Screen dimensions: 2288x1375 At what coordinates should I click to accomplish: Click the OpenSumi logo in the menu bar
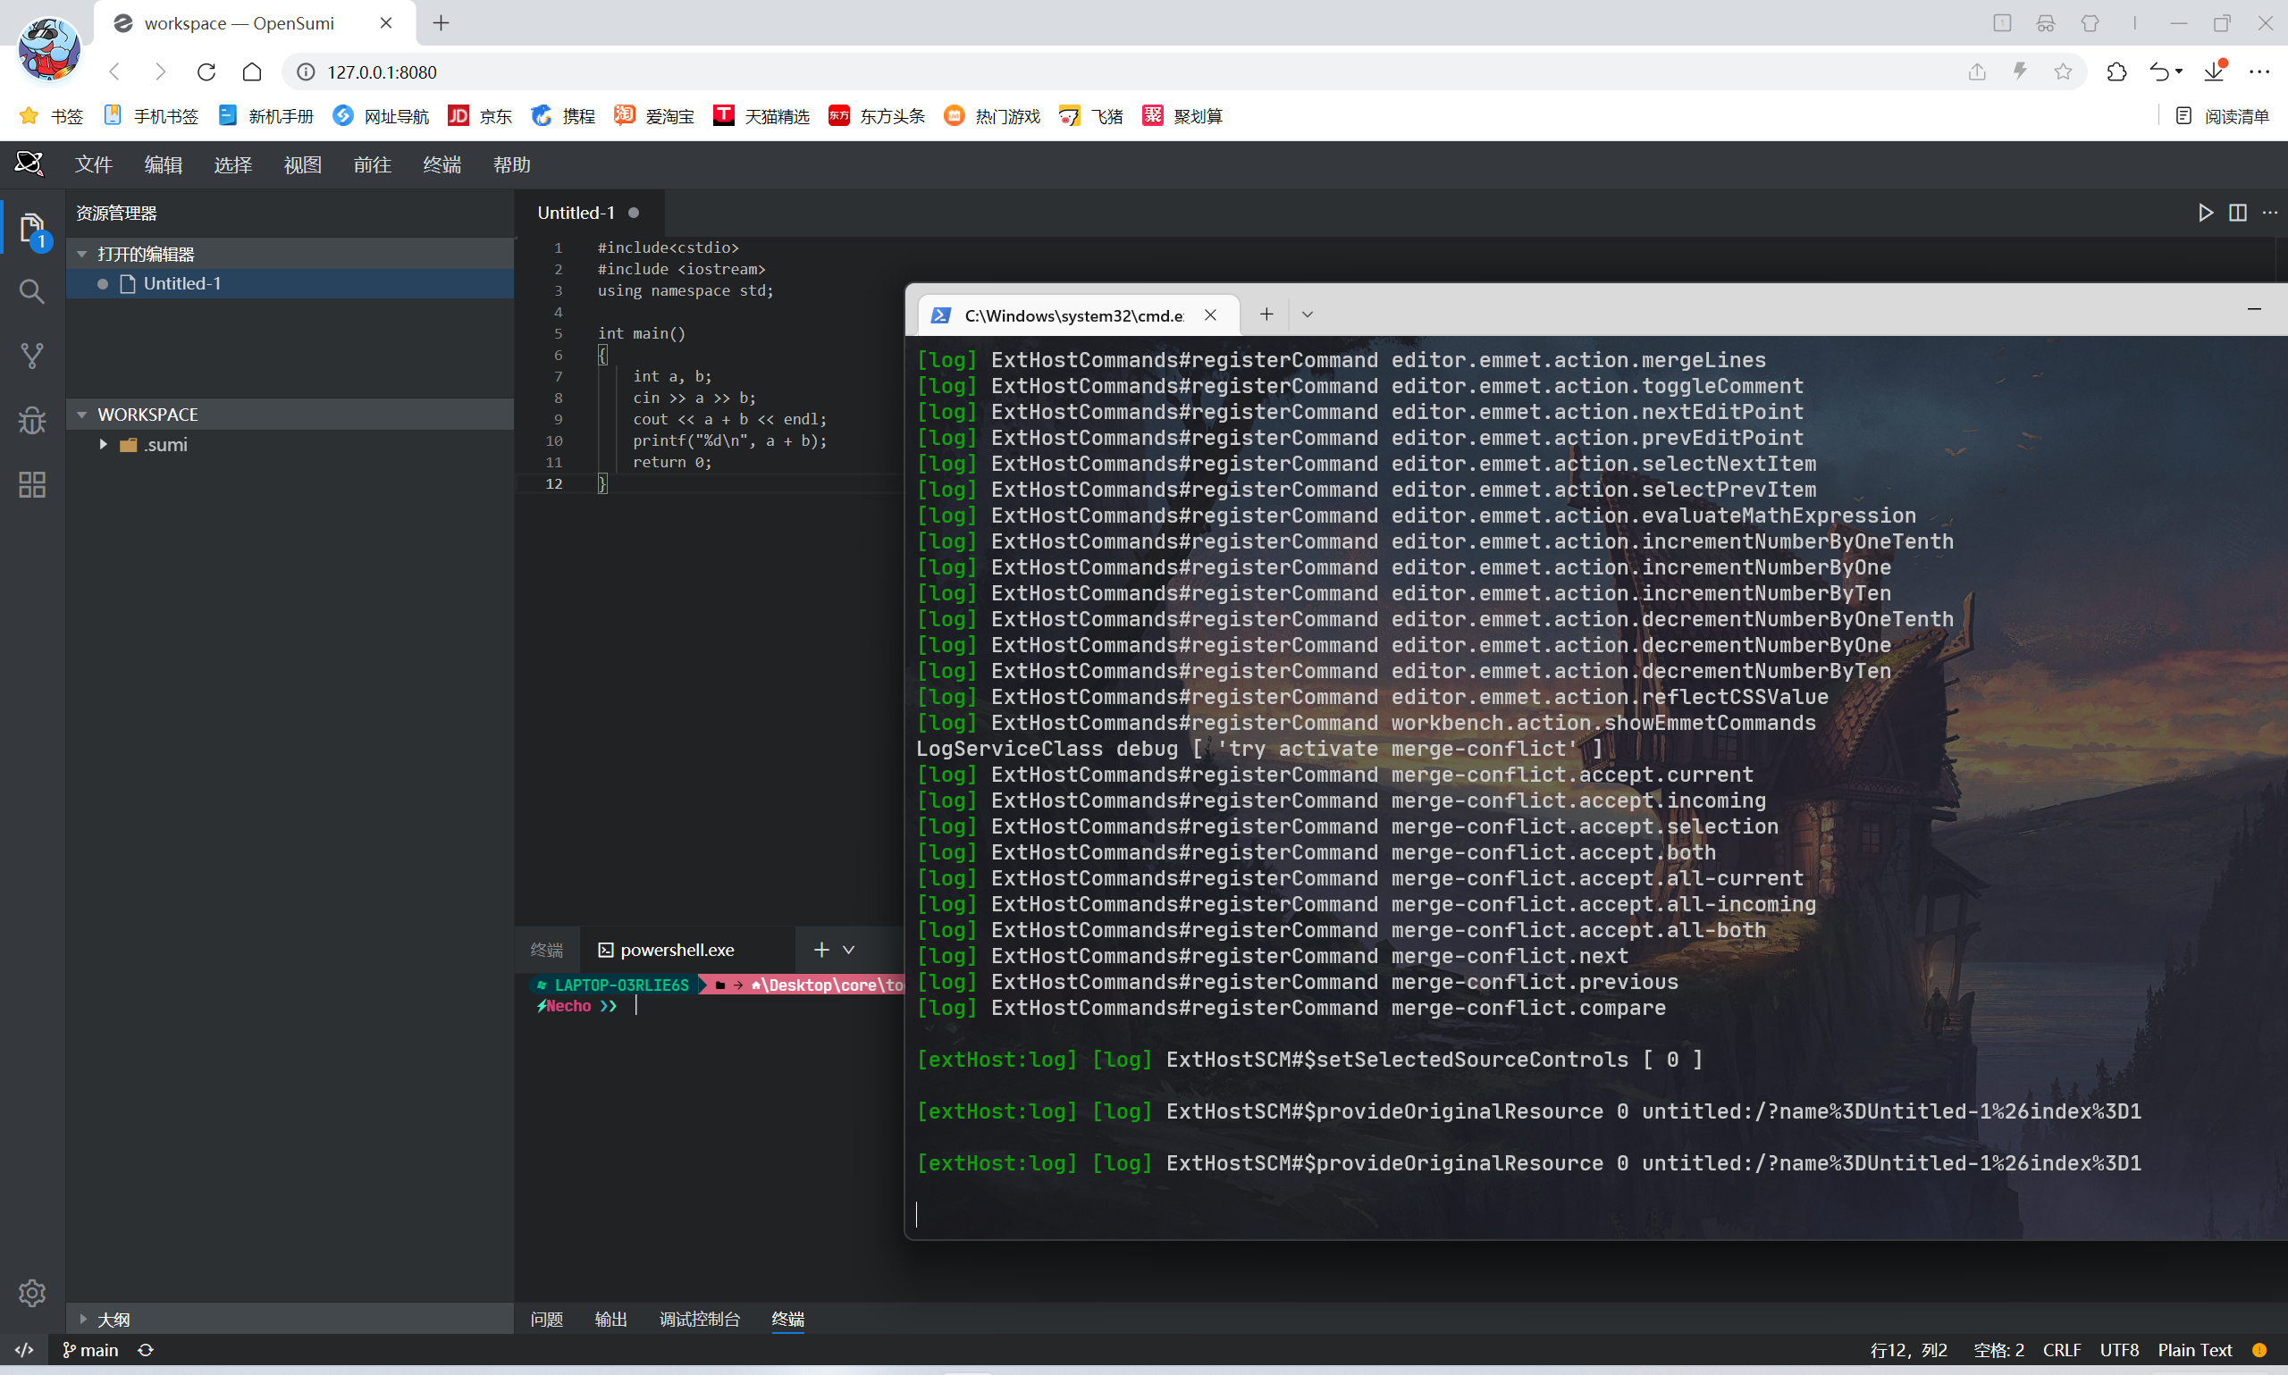click(29, 164)
